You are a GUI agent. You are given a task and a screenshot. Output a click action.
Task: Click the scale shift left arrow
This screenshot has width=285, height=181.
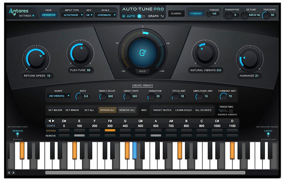click(x=50, y=121)
